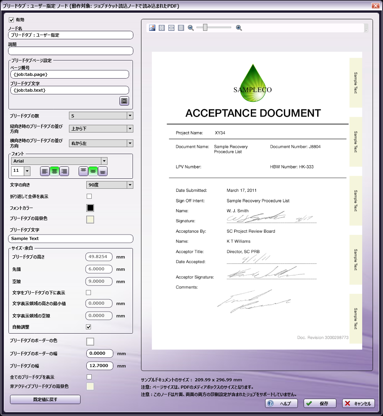Click the preview zoom slider handle
The width and height of the screenshot is (383, 416).
(x=205, y=27)
